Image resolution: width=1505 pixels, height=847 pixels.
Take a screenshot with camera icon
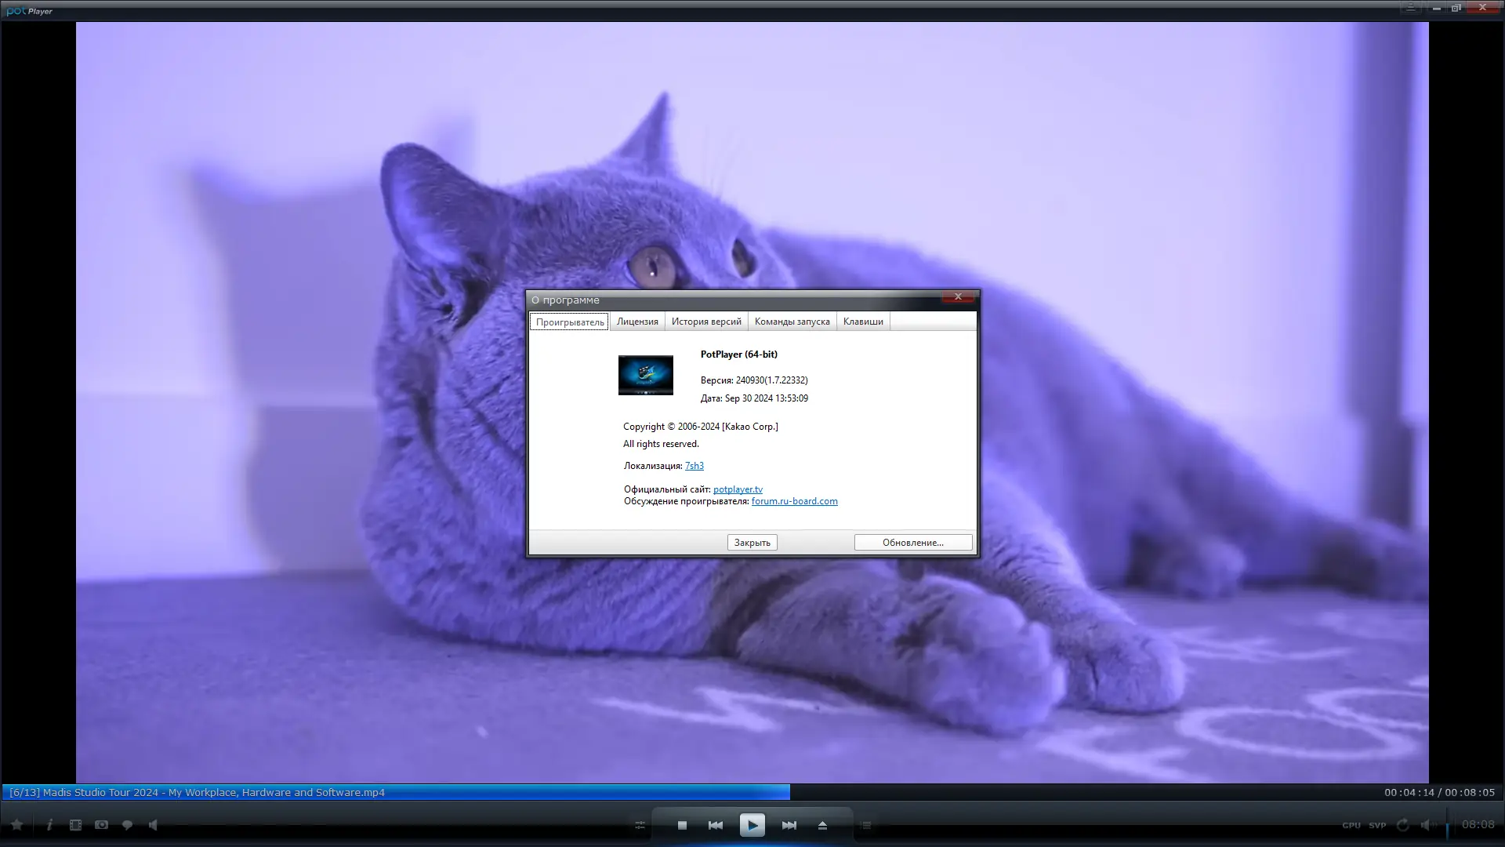[101, 825]
